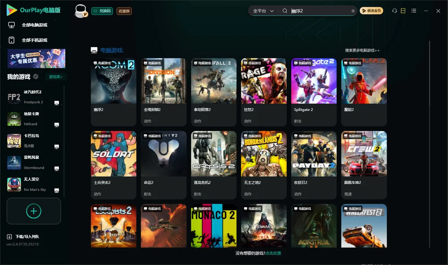Click the PC icon beside Hellcard
The height and width of the screenshot is (265, 448).
pos(56,125)
